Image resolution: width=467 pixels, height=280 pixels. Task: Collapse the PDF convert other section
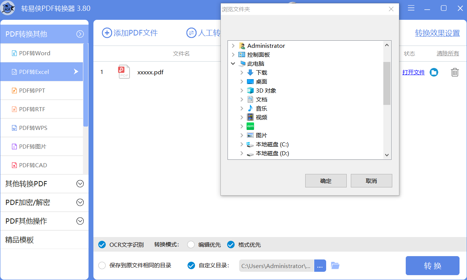tap(80, 34)
